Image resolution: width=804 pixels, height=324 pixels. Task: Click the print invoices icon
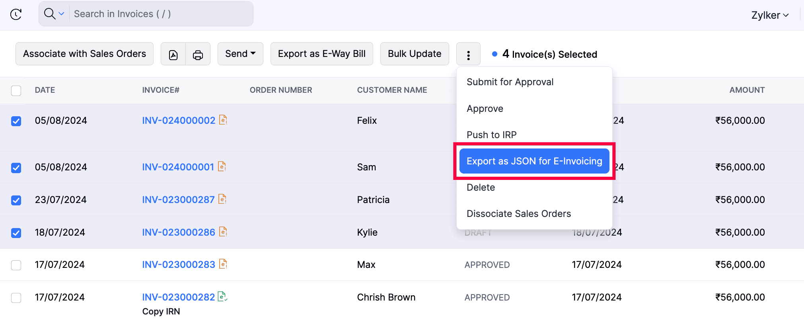[198, 54]
